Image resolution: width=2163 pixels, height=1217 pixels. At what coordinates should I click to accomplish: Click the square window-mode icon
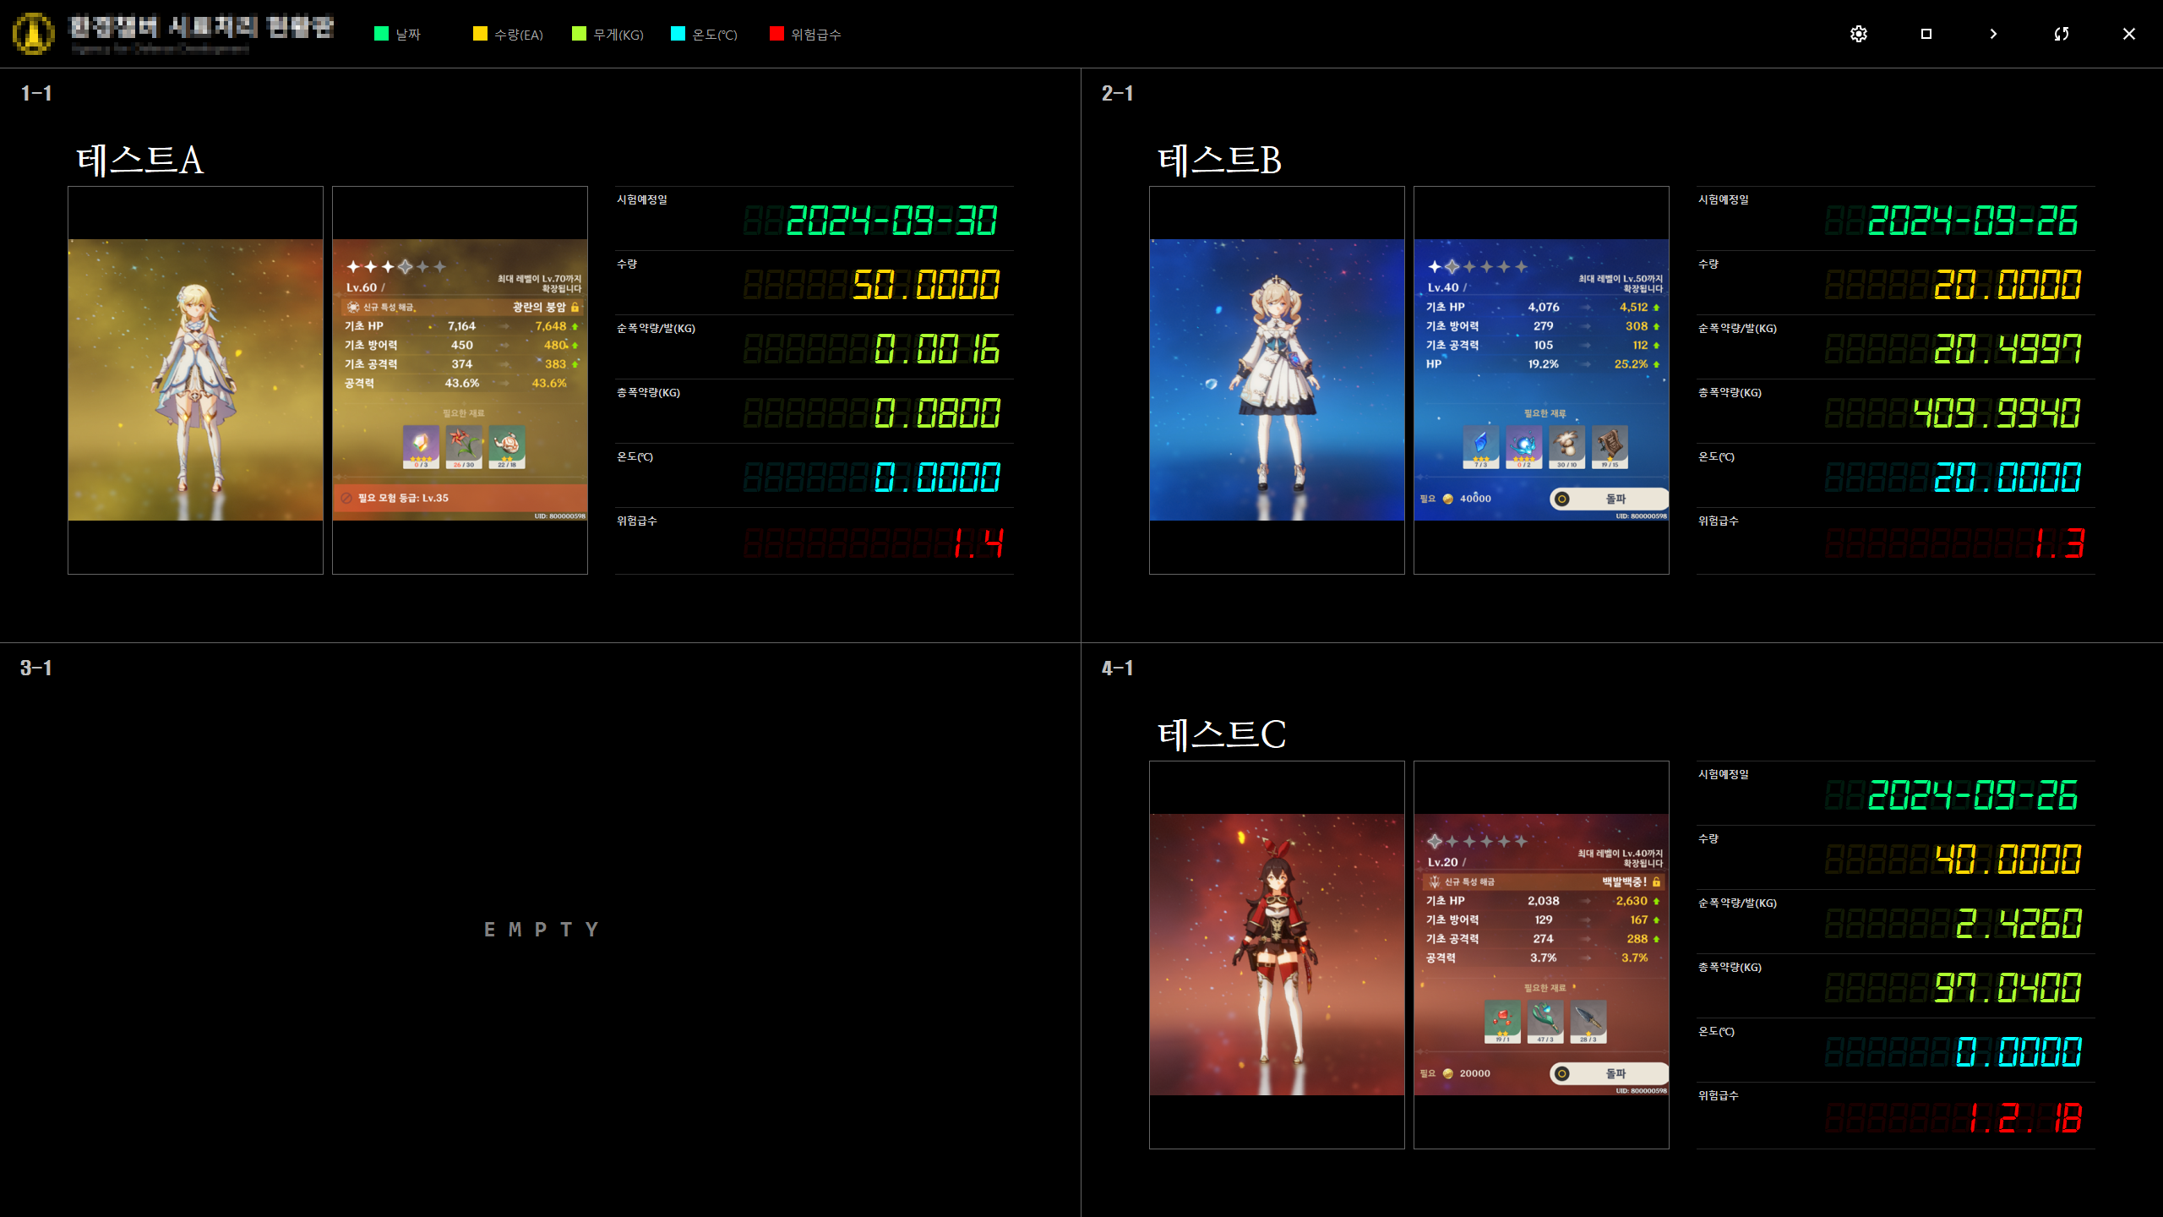1926,34
